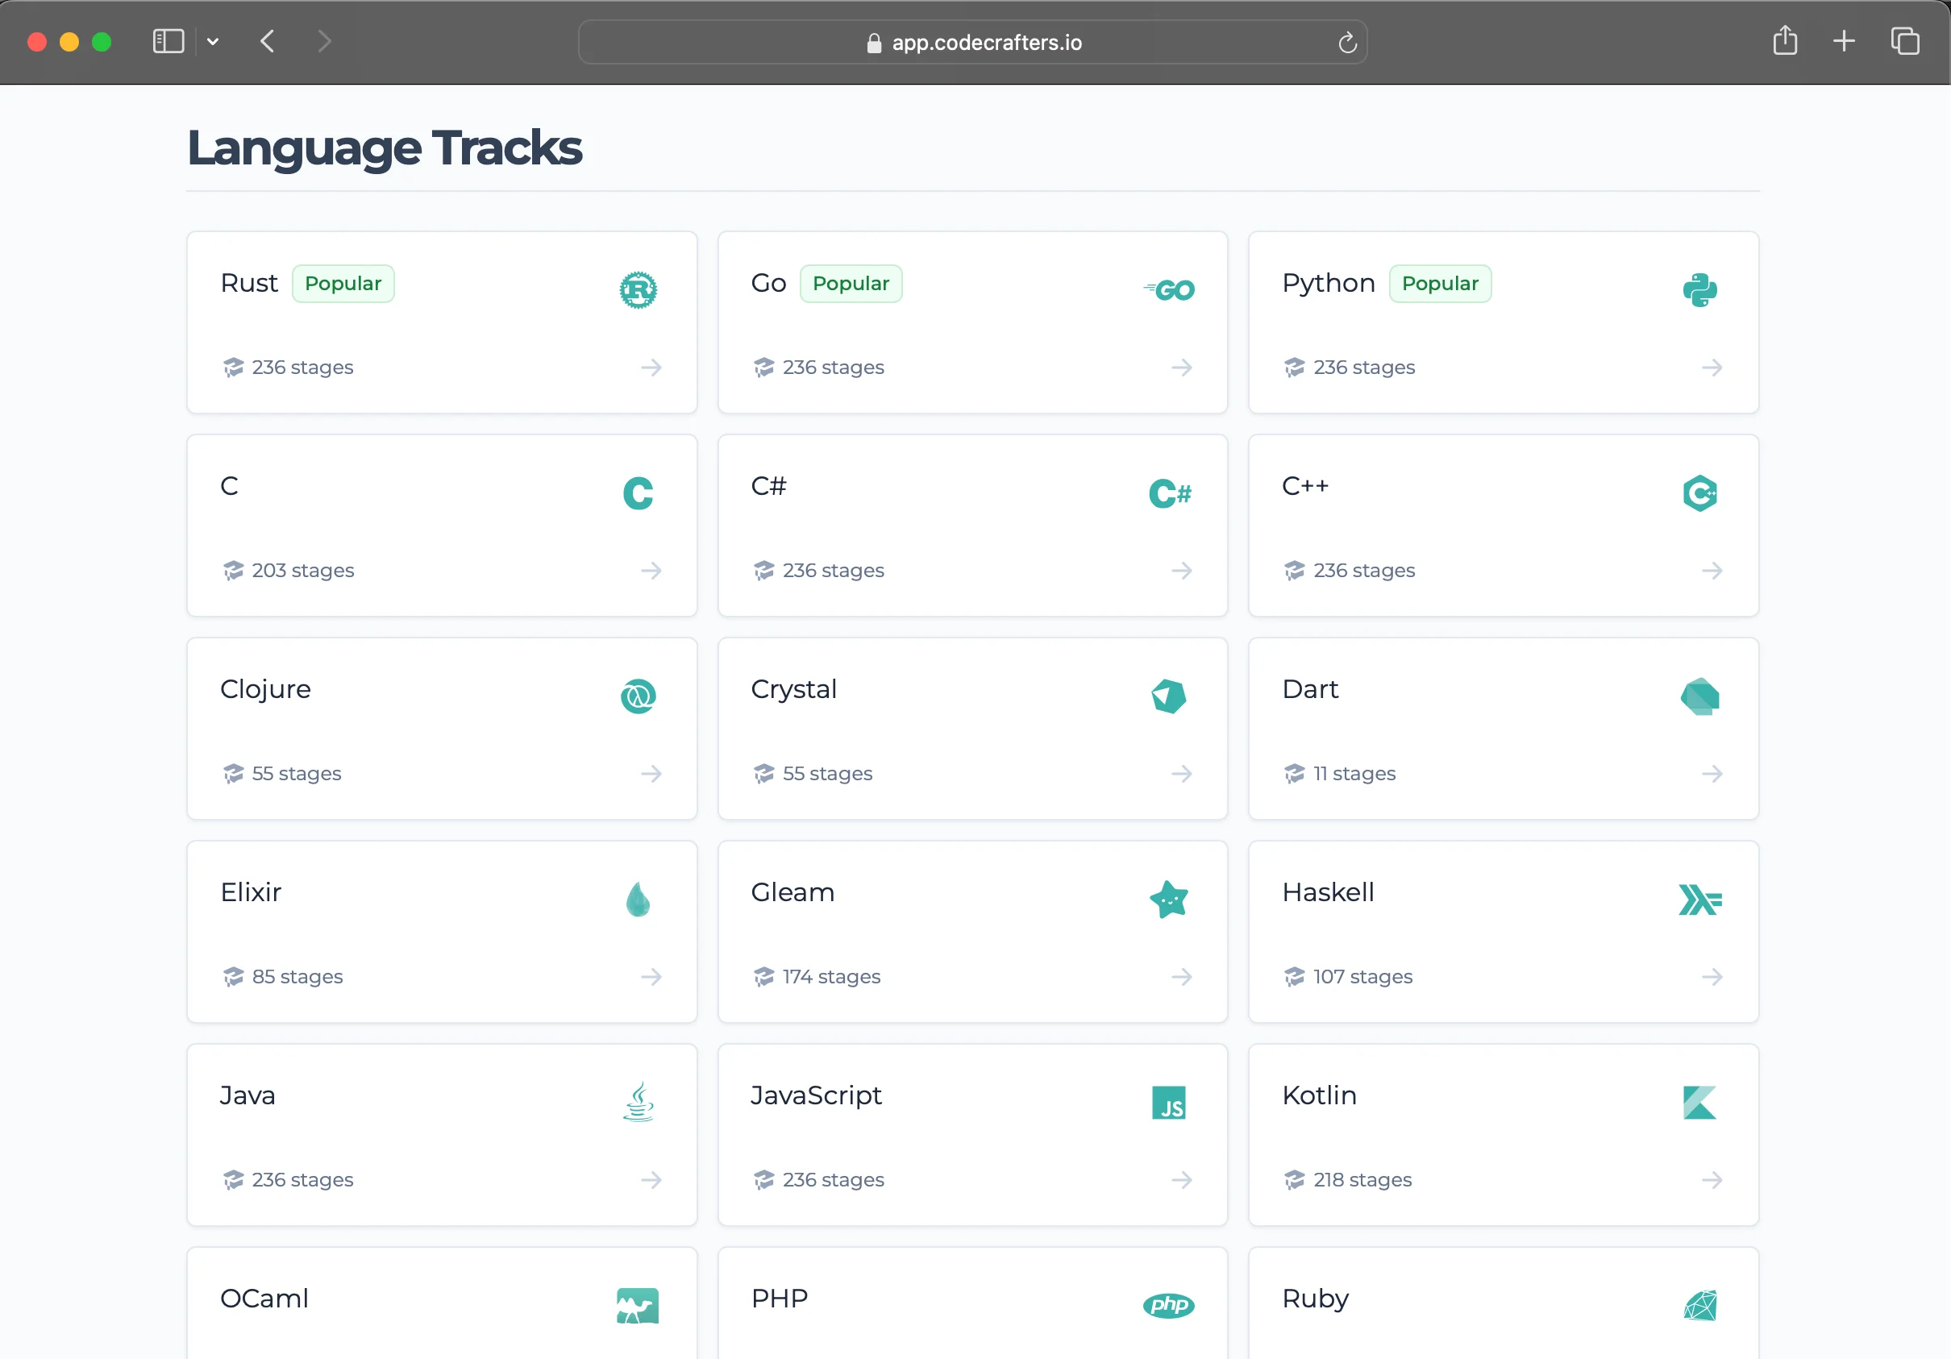Select the PHP oval logo icon

(1168, 1306)
